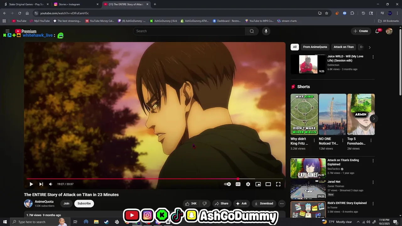The height and width of the screenshot is (226, 402).
Task: Download the video
Action: [x=264, y=203]
